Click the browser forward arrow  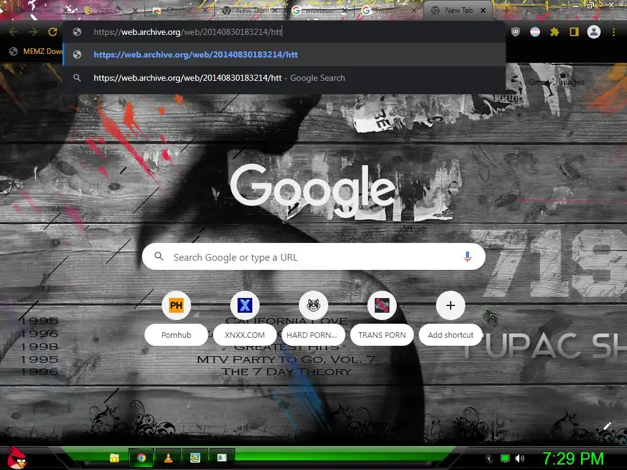tap(33, 32)
